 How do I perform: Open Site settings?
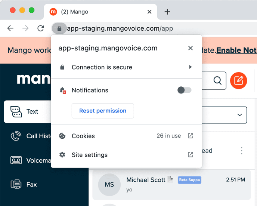pos(126,155)
